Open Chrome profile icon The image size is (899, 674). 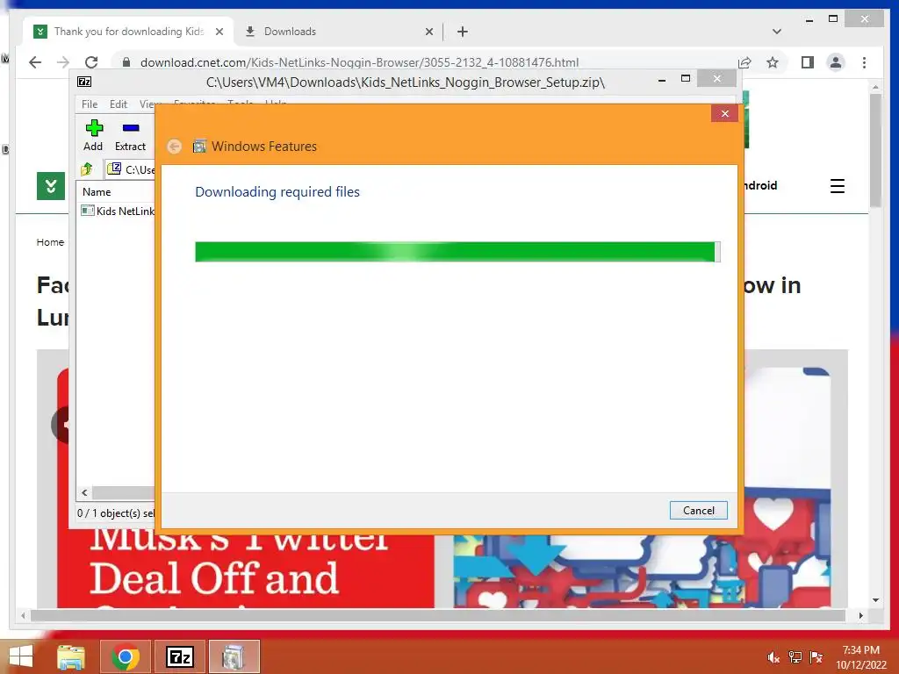point(836,62)
